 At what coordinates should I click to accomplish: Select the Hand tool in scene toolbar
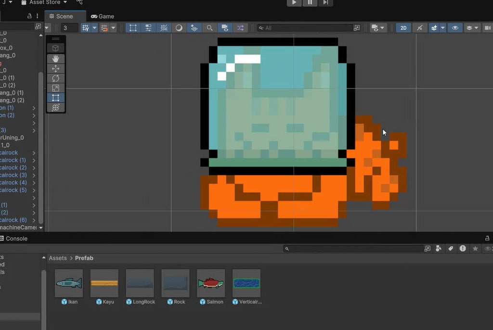click(x=56, y=59)
